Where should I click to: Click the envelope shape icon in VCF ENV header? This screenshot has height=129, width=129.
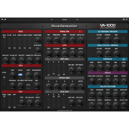(x=48, y=59)
